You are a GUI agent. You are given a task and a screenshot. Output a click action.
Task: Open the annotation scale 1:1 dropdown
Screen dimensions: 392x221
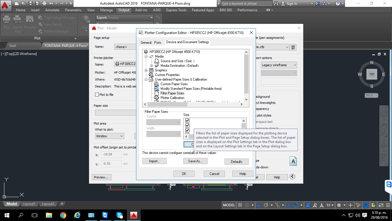(x=330, y=205)
